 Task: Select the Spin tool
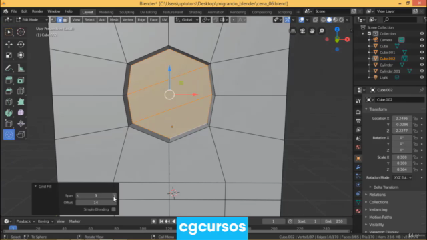pyautogui.click(x=9, y=113)
